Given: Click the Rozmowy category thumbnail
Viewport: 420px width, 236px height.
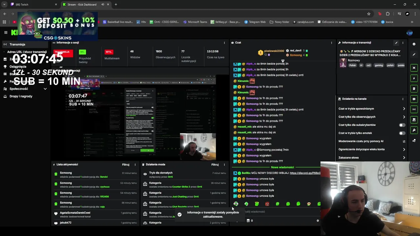Looking at the screenshot, I should [343, 63].
